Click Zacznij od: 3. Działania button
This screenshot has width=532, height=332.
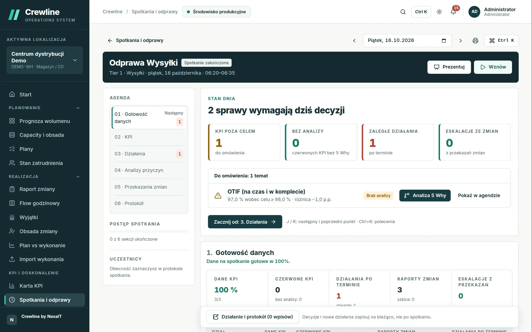point(245,222)
